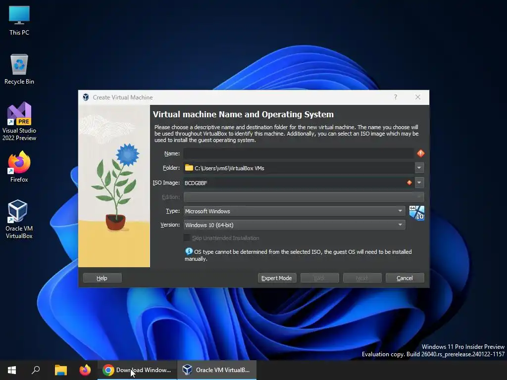Expand the Folder dropdown arrow
Screen dimensions: 507x380
[x=419, y=168]
